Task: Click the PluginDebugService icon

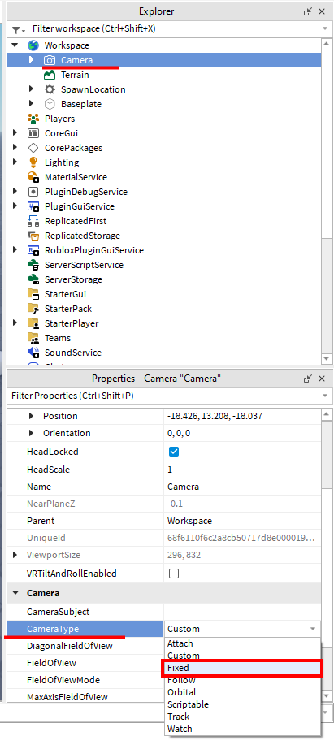Action: coord(33,192)
